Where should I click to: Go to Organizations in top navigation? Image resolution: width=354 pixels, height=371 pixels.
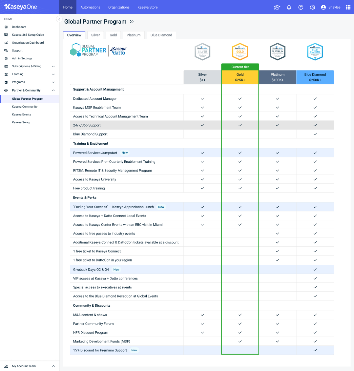click(119, 7)
